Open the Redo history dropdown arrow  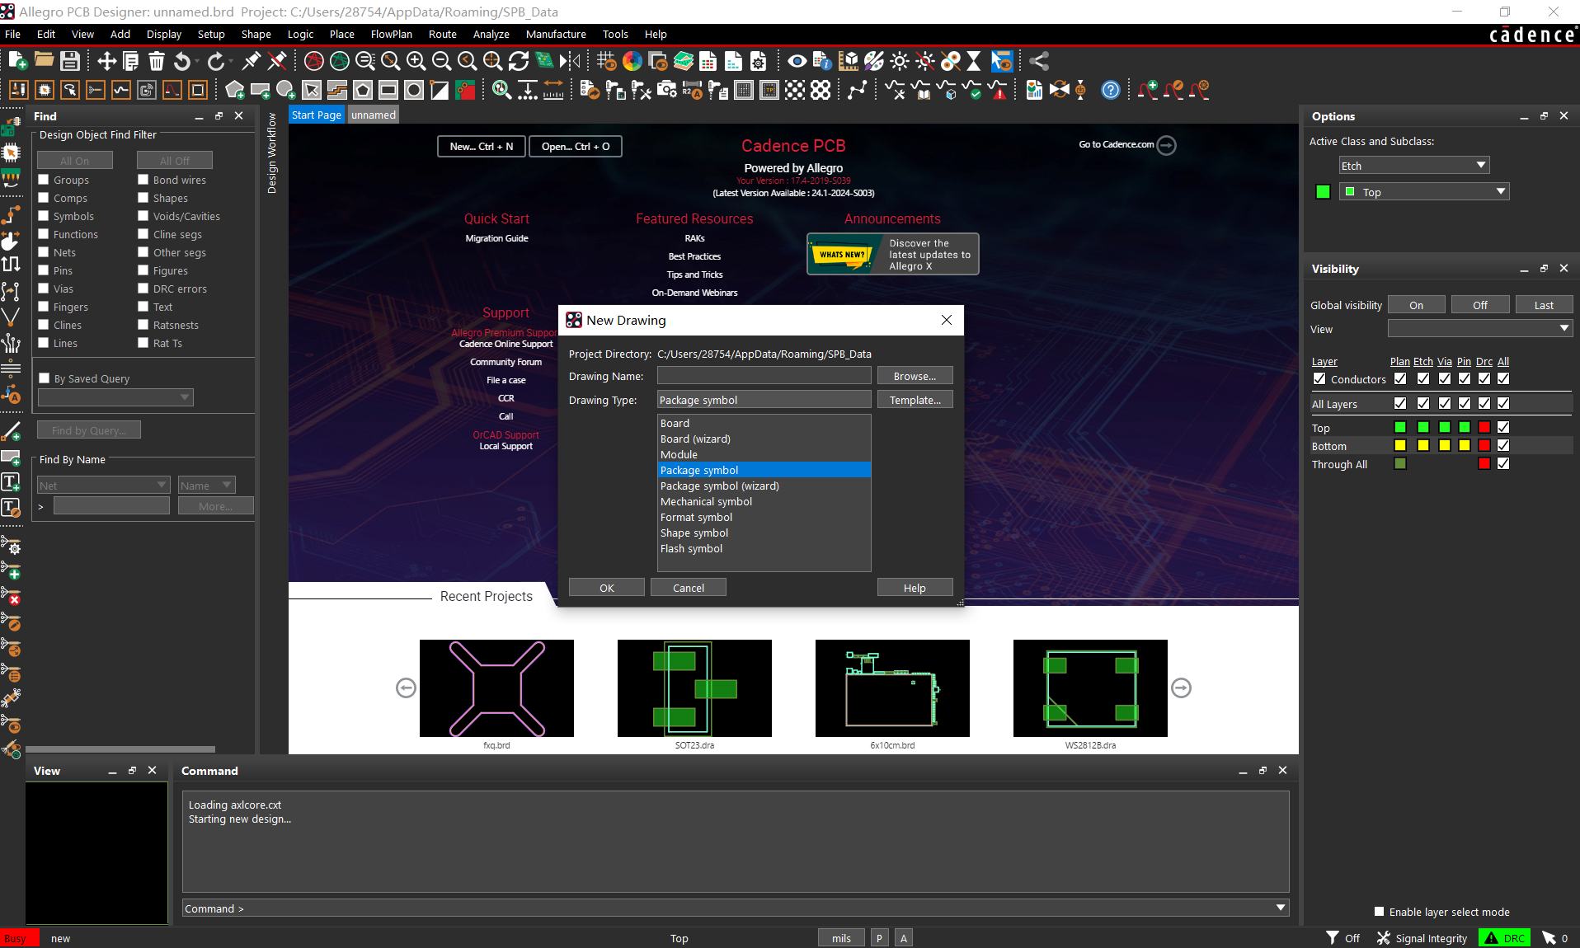pyautogui.click(x=231, y=62)
